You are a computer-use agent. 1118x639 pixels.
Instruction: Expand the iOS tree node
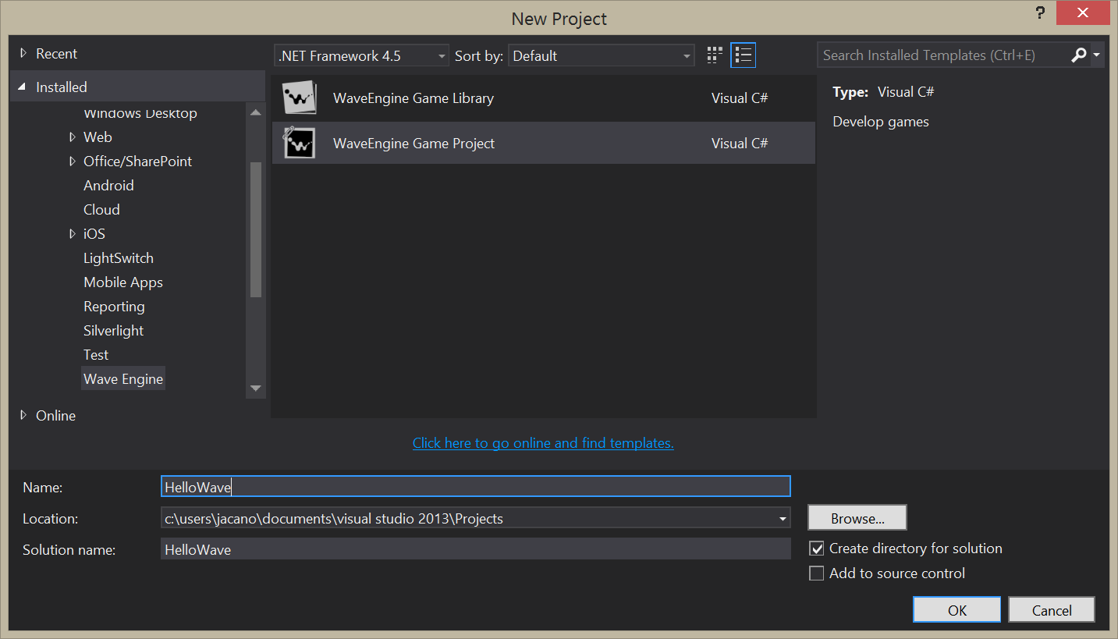(x=73, y=234)
